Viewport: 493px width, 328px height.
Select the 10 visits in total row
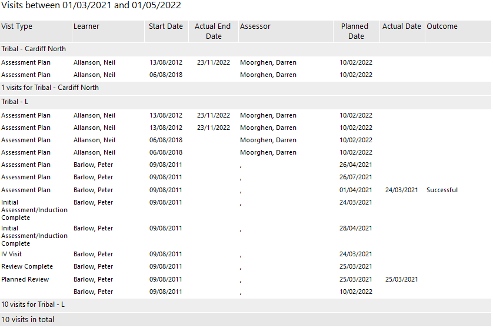pos(28,320)
